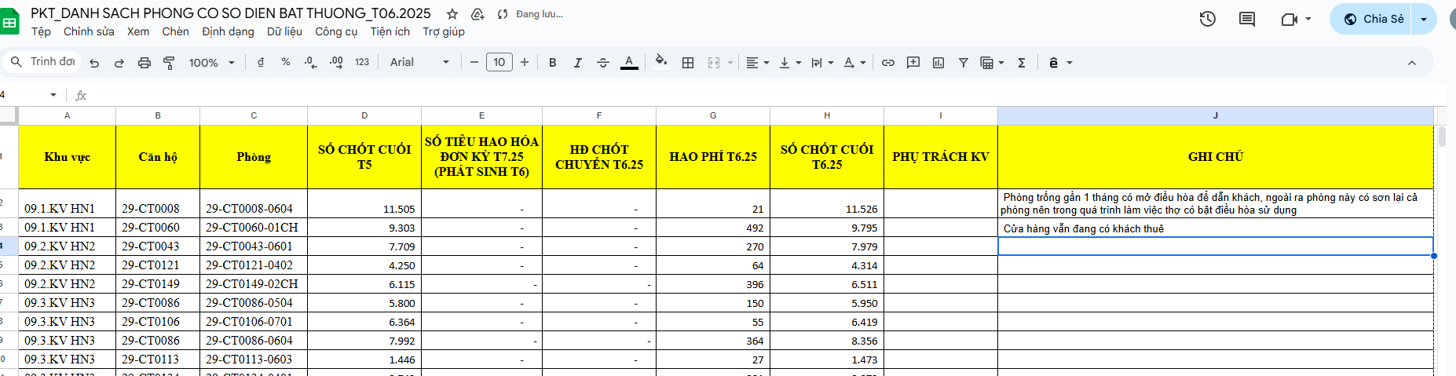
Task: Open the Định dạng menu
Action: coord(228,31)
